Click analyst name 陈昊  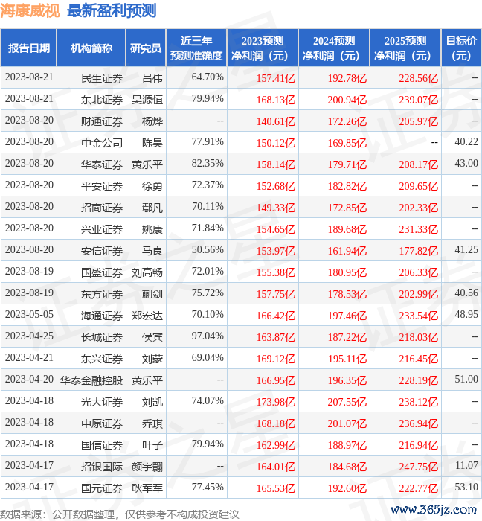coord(152,143)
